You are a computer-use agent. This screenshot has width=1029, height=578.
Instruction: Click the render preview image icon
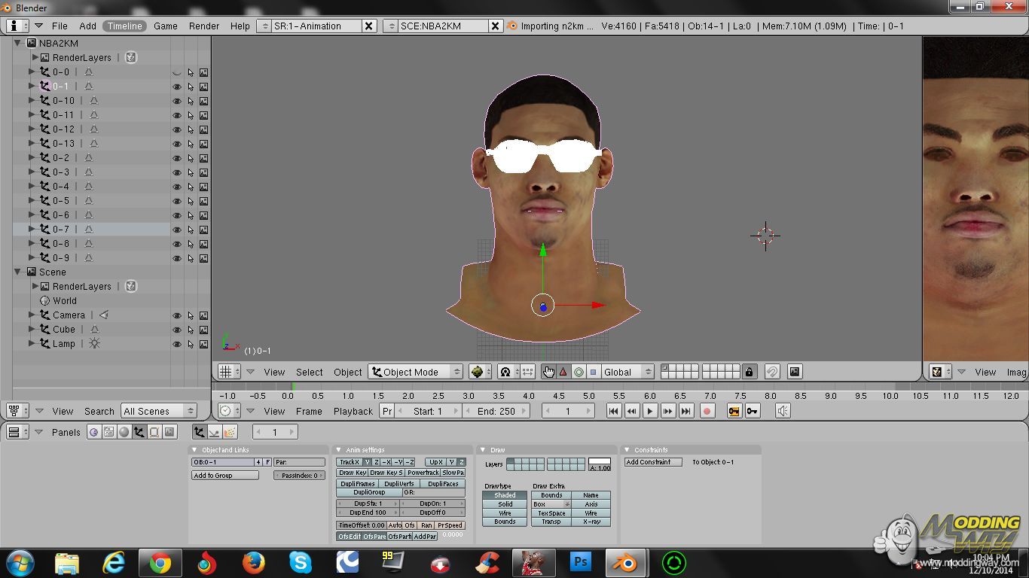tap(794, 372)
